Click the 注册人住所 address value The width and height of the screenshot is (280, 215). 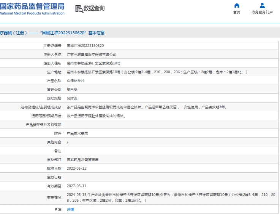(93, 63)
